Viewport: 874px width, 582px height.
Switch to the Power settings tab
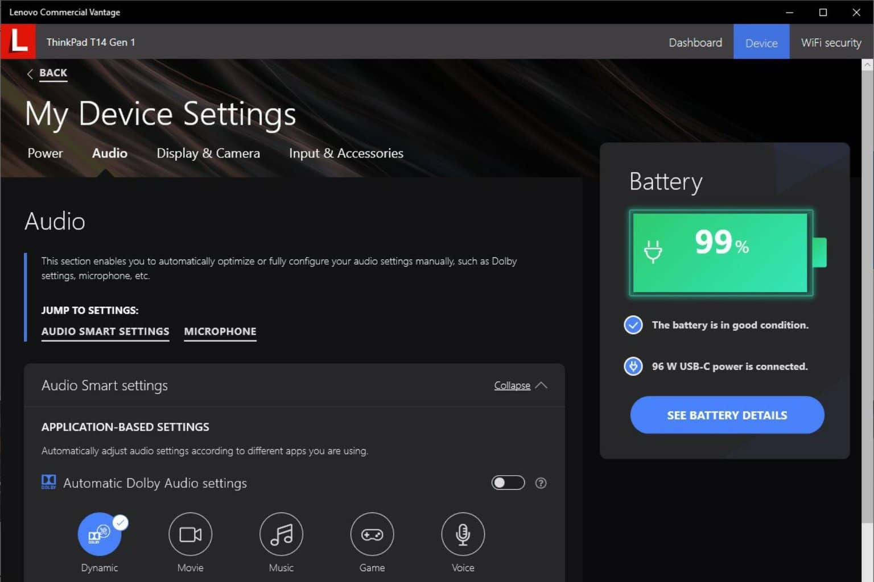[46, 153]
